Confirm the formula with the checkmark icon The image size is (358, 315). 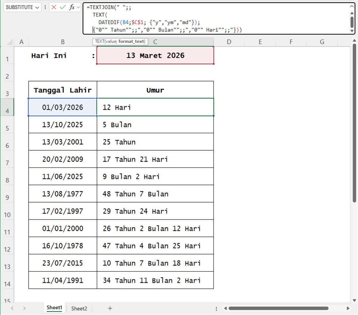coord(63,7)
